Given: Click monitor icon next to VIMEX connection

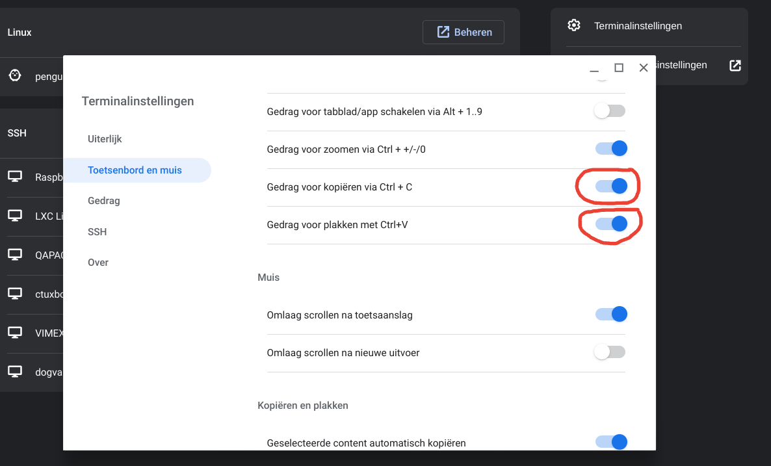Looking at the screenshot, I should coord(16,332).
